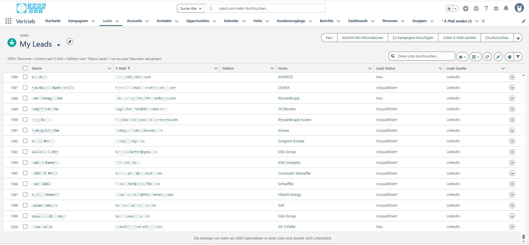529x245 pixels.
Task: Open the display-as table selector
Action: pos(476,57)
